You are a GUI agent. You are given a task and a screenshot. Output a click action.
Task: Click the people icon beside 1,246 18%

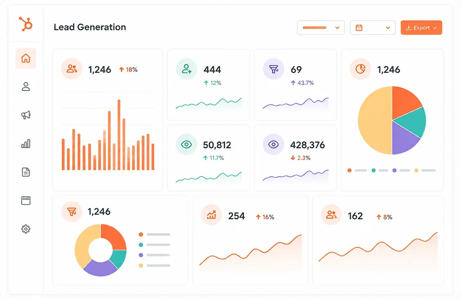tap(72, 69)
